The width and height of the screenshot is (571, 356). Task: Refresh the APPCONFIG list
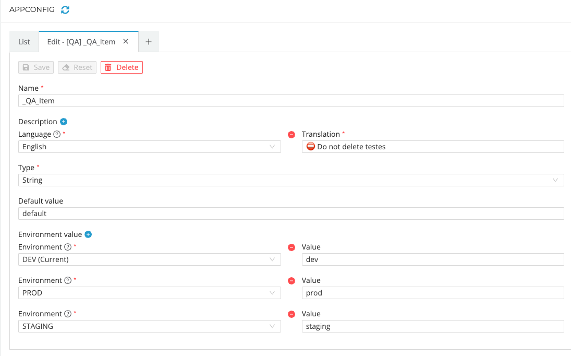pos(65,9)
